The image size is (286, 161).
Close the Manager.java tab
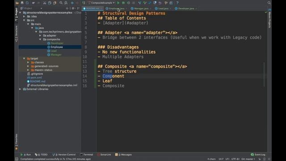pyautogui.click(x=150, y=8)
